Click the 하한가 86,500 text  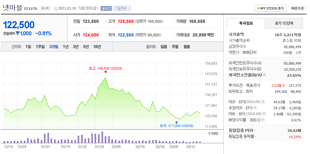pyautogui.click(x=148, y=35)
